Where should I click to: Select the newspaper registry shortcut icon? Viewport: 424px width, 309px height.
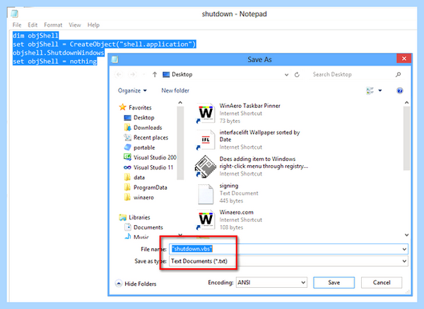click(206, 166)
